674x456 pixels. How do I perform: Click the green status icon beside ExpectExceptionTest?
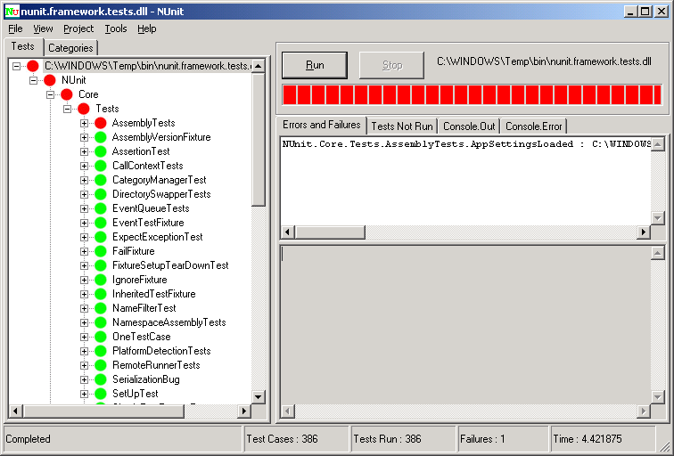tap(101, 237)
